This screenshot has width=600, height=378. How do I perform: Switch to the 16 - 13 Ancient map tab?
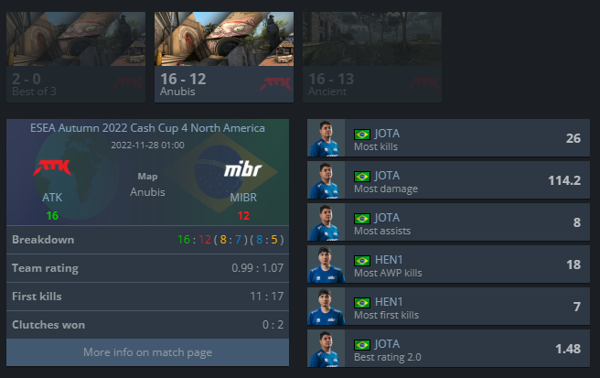372,57
